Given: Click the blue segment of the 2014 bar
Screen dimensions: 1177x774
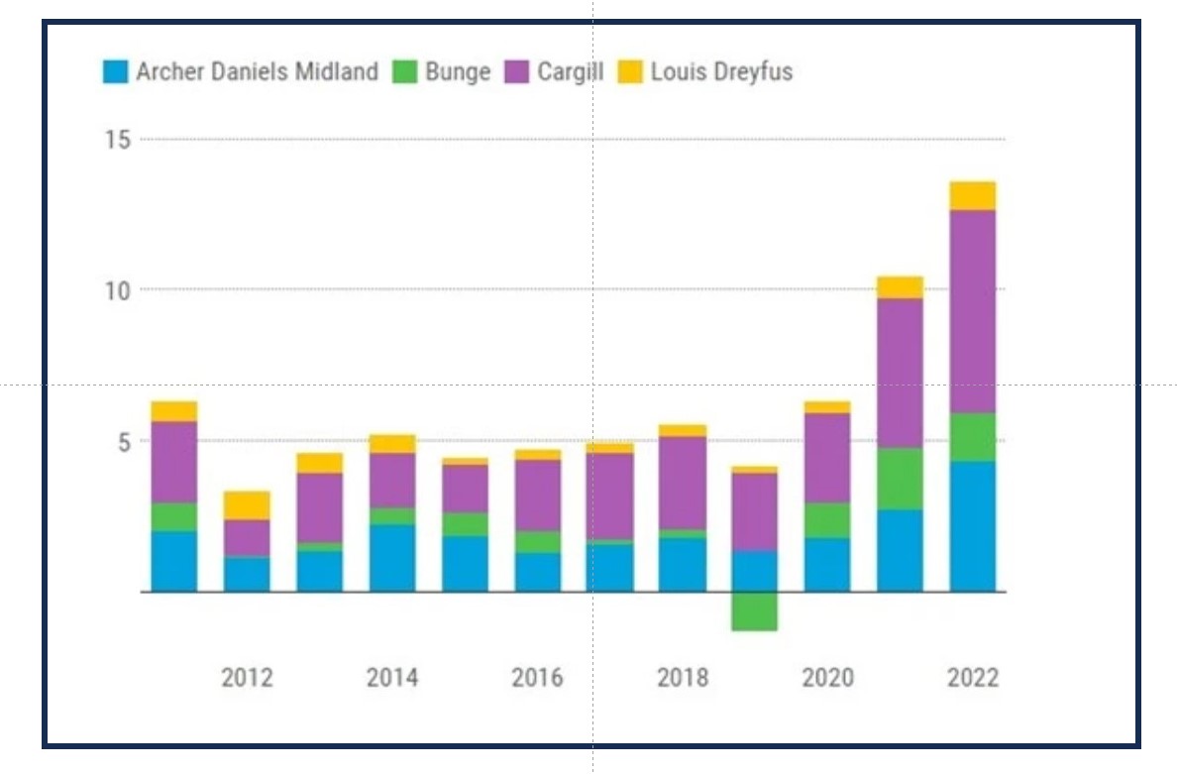Looking at the screenshot, I should pyautogui.click(x=391, y=558).
